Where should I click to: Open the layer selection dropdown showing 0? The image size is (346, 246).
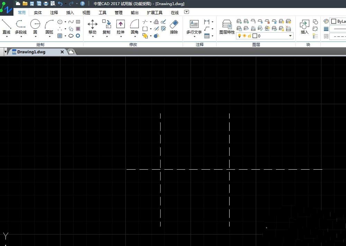(290, 36)
